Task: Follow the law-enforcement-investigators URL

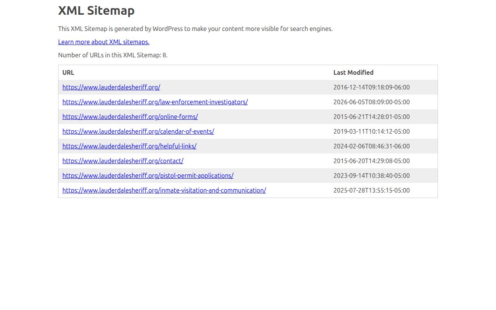Action: pyautogui.click(x=155, y=102)
